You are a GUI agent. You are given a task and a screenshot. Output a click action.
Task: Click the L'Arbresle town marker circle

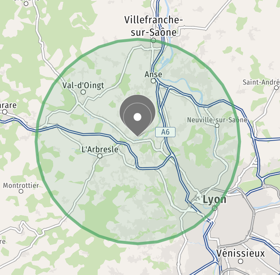(x=100, y=156)
